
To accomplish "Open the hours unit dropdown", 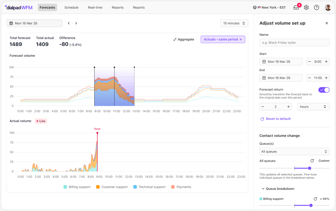I will click(313, 107).
